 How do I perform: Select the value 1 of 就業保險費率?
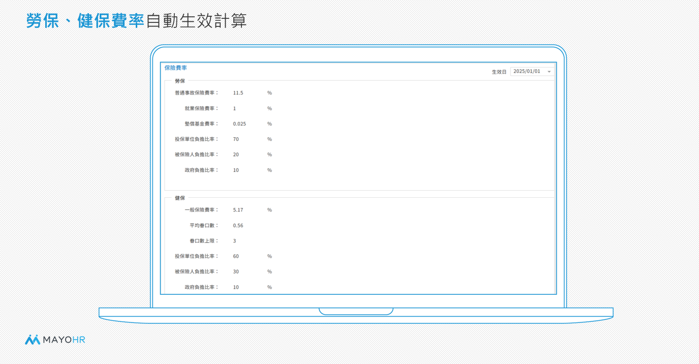click(234, 108)
